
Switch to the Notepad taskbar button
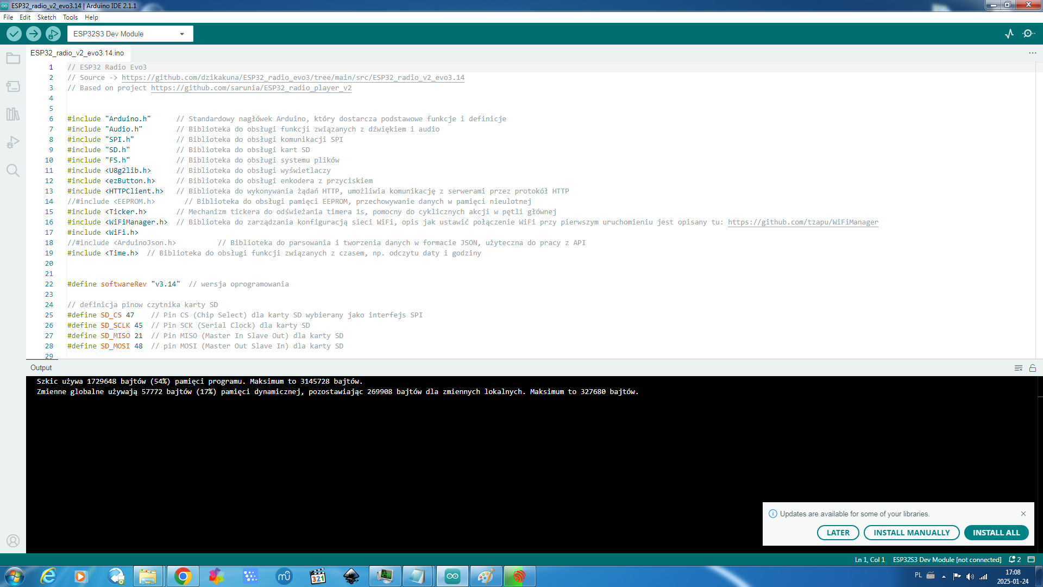pyautogui.click(x=417, y=576)
